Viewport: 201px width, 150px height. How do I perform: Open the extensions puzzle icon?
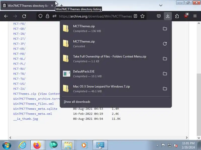click(177, 16)
